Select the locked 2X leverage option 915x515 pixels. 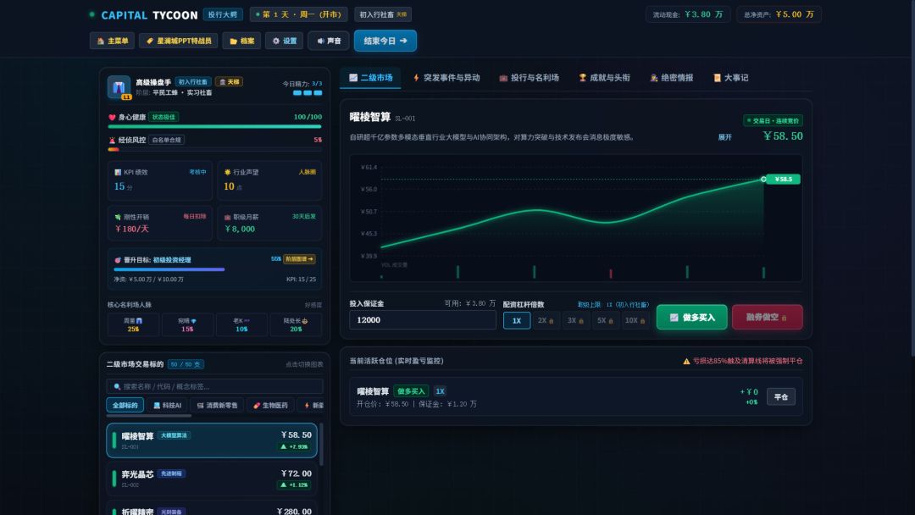546,320
